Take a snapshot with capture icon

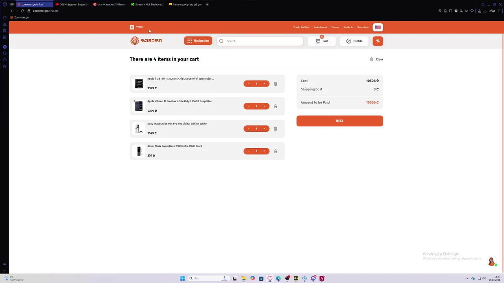point(451,11)
